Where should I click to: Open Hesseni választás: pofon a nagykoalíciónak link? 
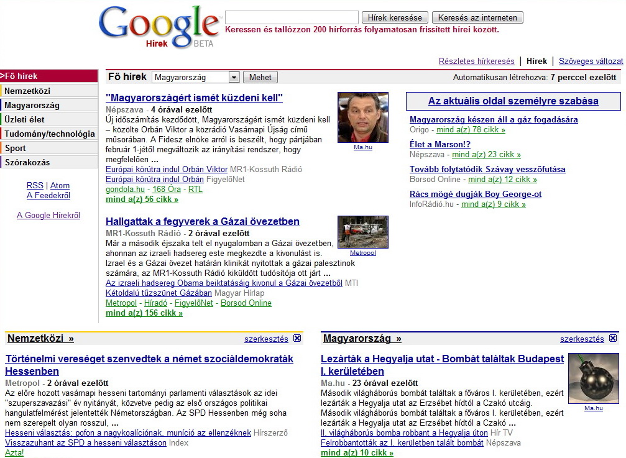pyautogui.click(x=128, y=433)
